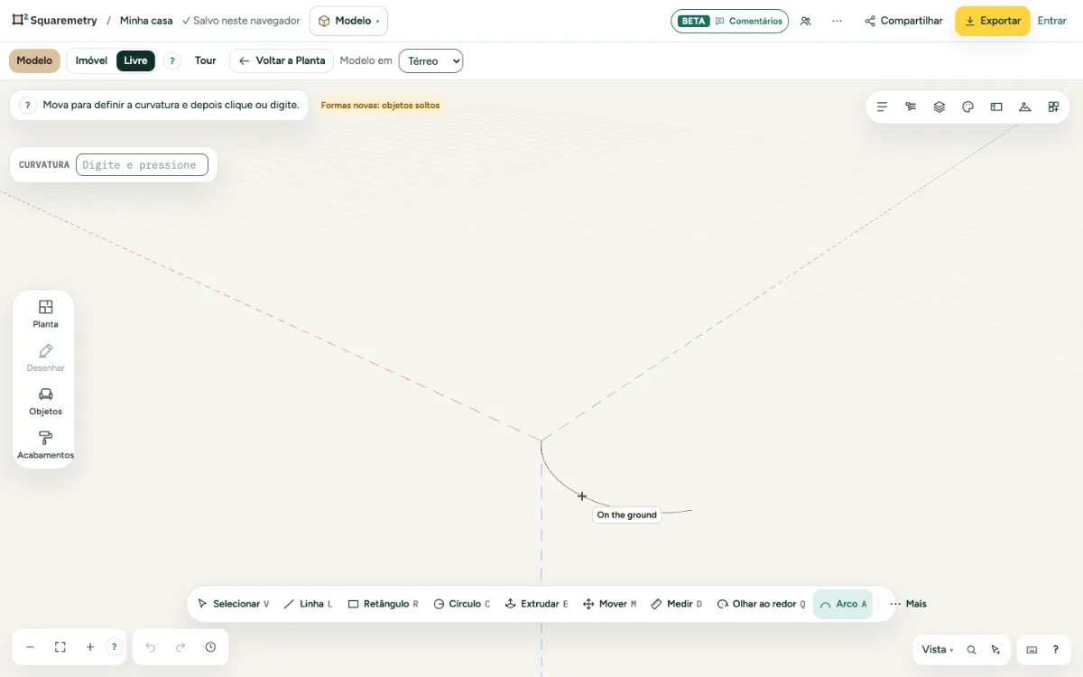Activate the Medir tool
Viewport: 1083px width, 677px height.
[x=677, y=604]
